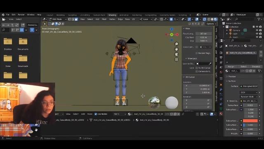Open Tool properties tab with wrench-screwdriver icon
Image resolution: width=264 pixels, height=149 pixels.
(221, 46)
